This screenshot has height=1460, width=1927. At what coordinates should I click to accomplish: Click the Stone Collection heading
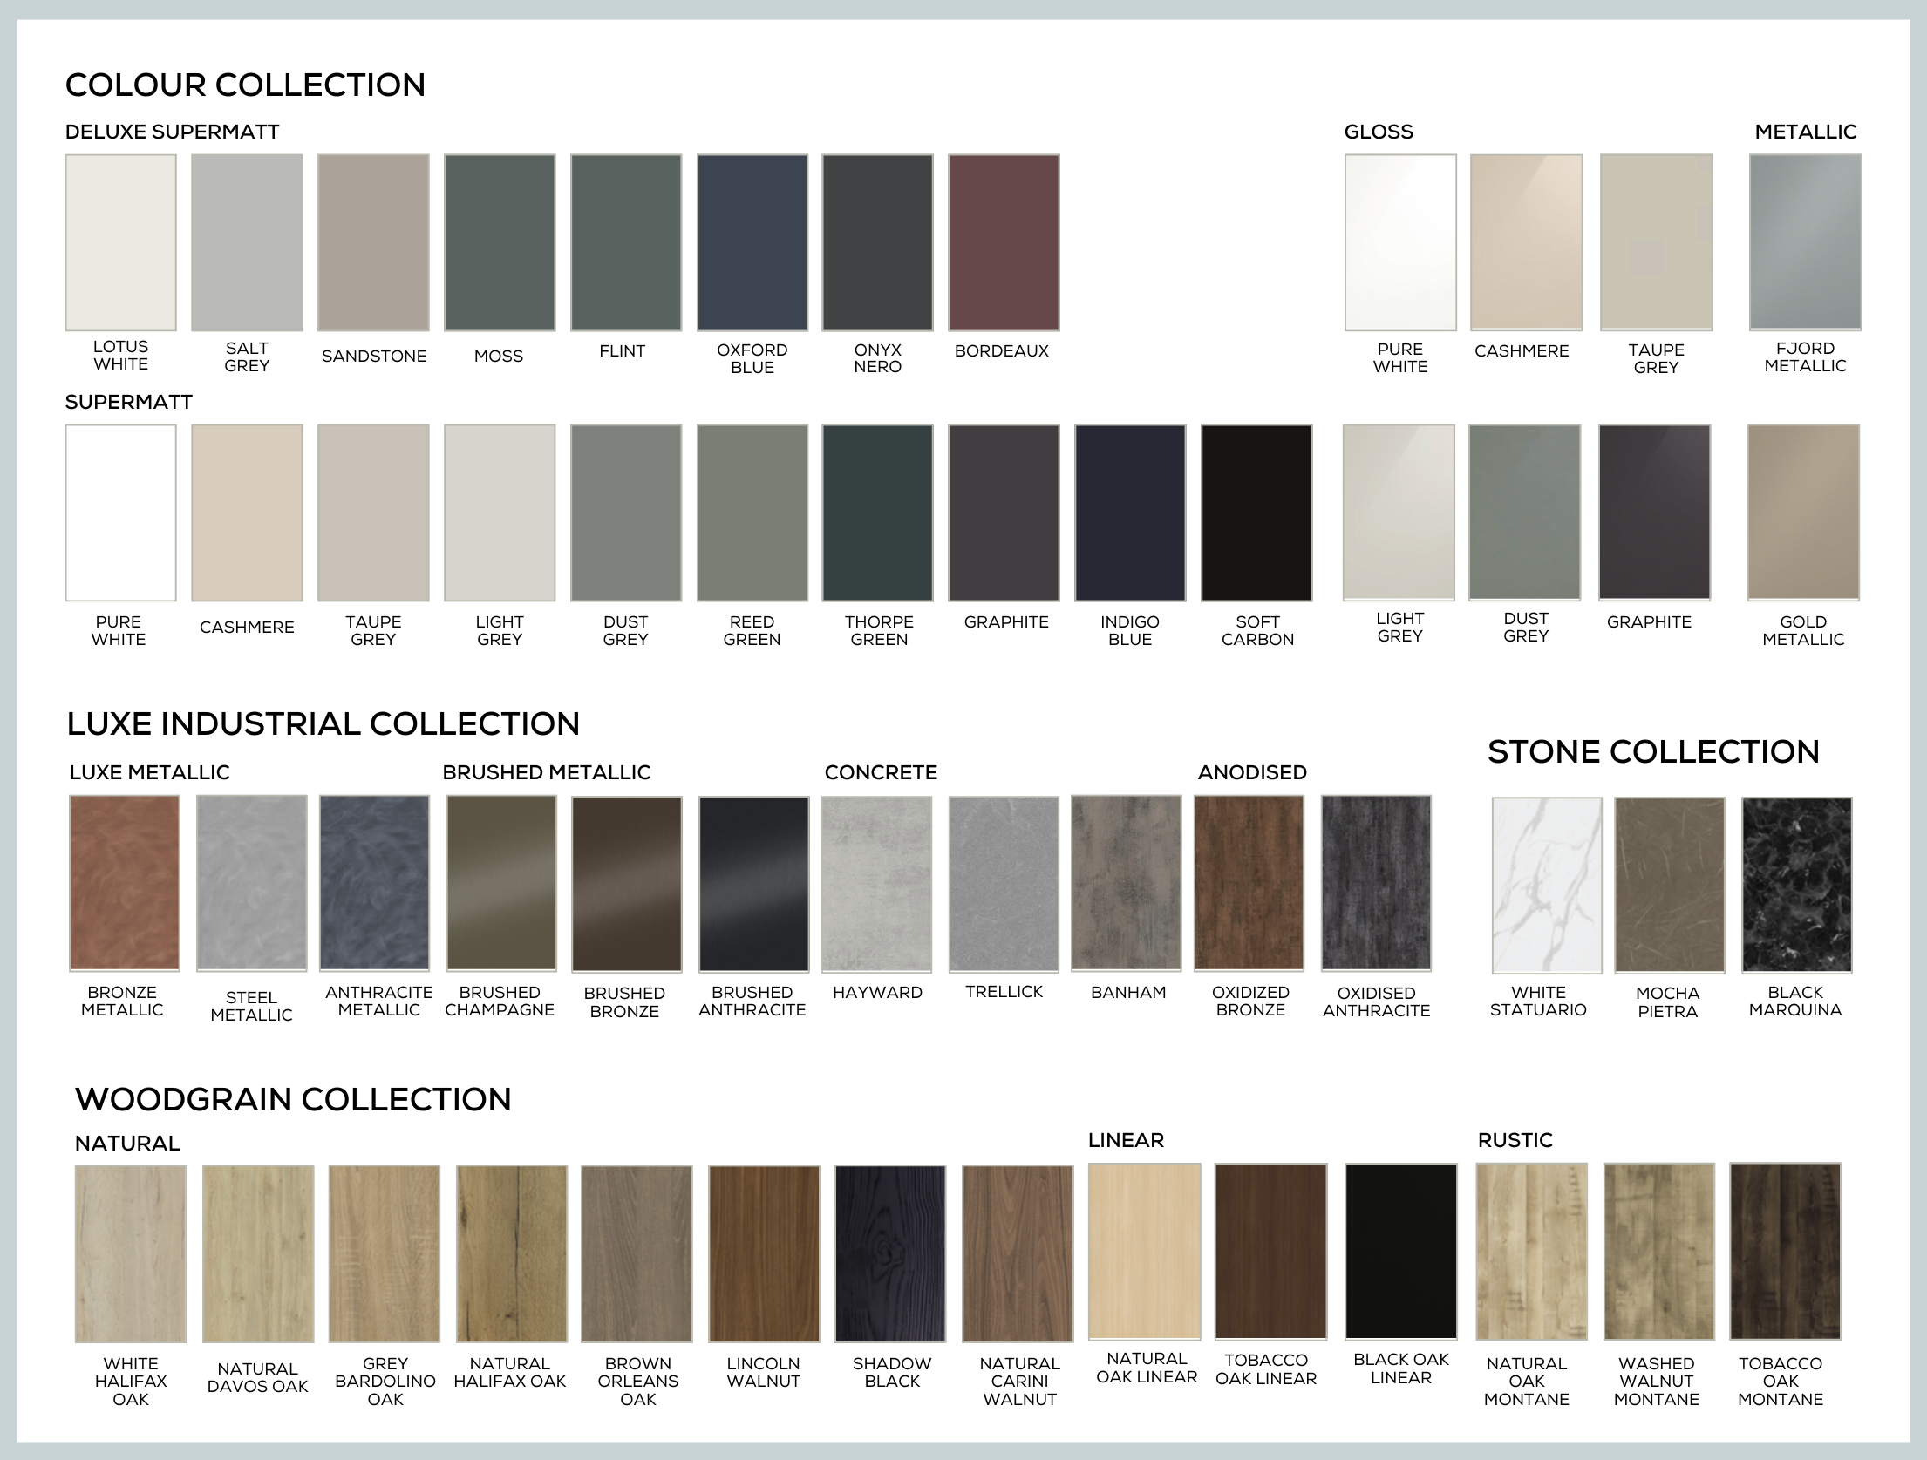click(x=1653, y=751)
